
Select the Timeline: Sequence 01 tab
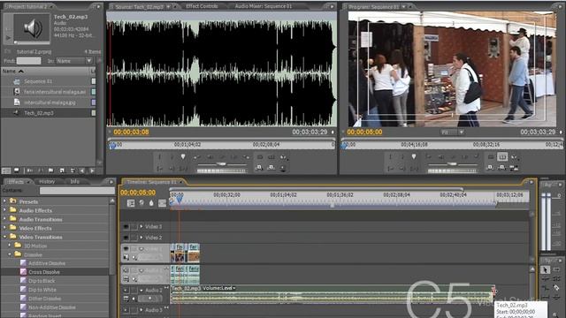click(152, 182)
